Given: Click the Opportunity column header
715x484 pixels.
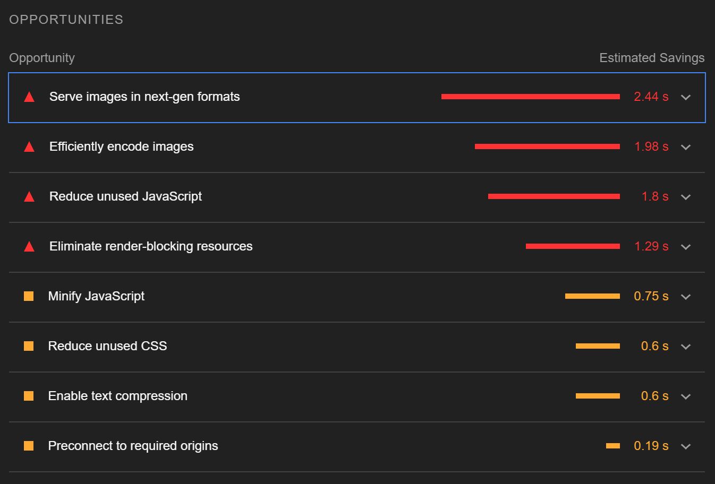Looking at the screenshot, I should point(42,58).
